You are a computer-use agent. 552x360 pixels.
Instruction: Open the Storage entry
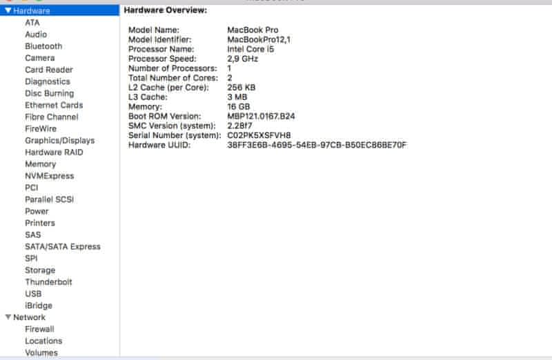click(x=40, y=270)
